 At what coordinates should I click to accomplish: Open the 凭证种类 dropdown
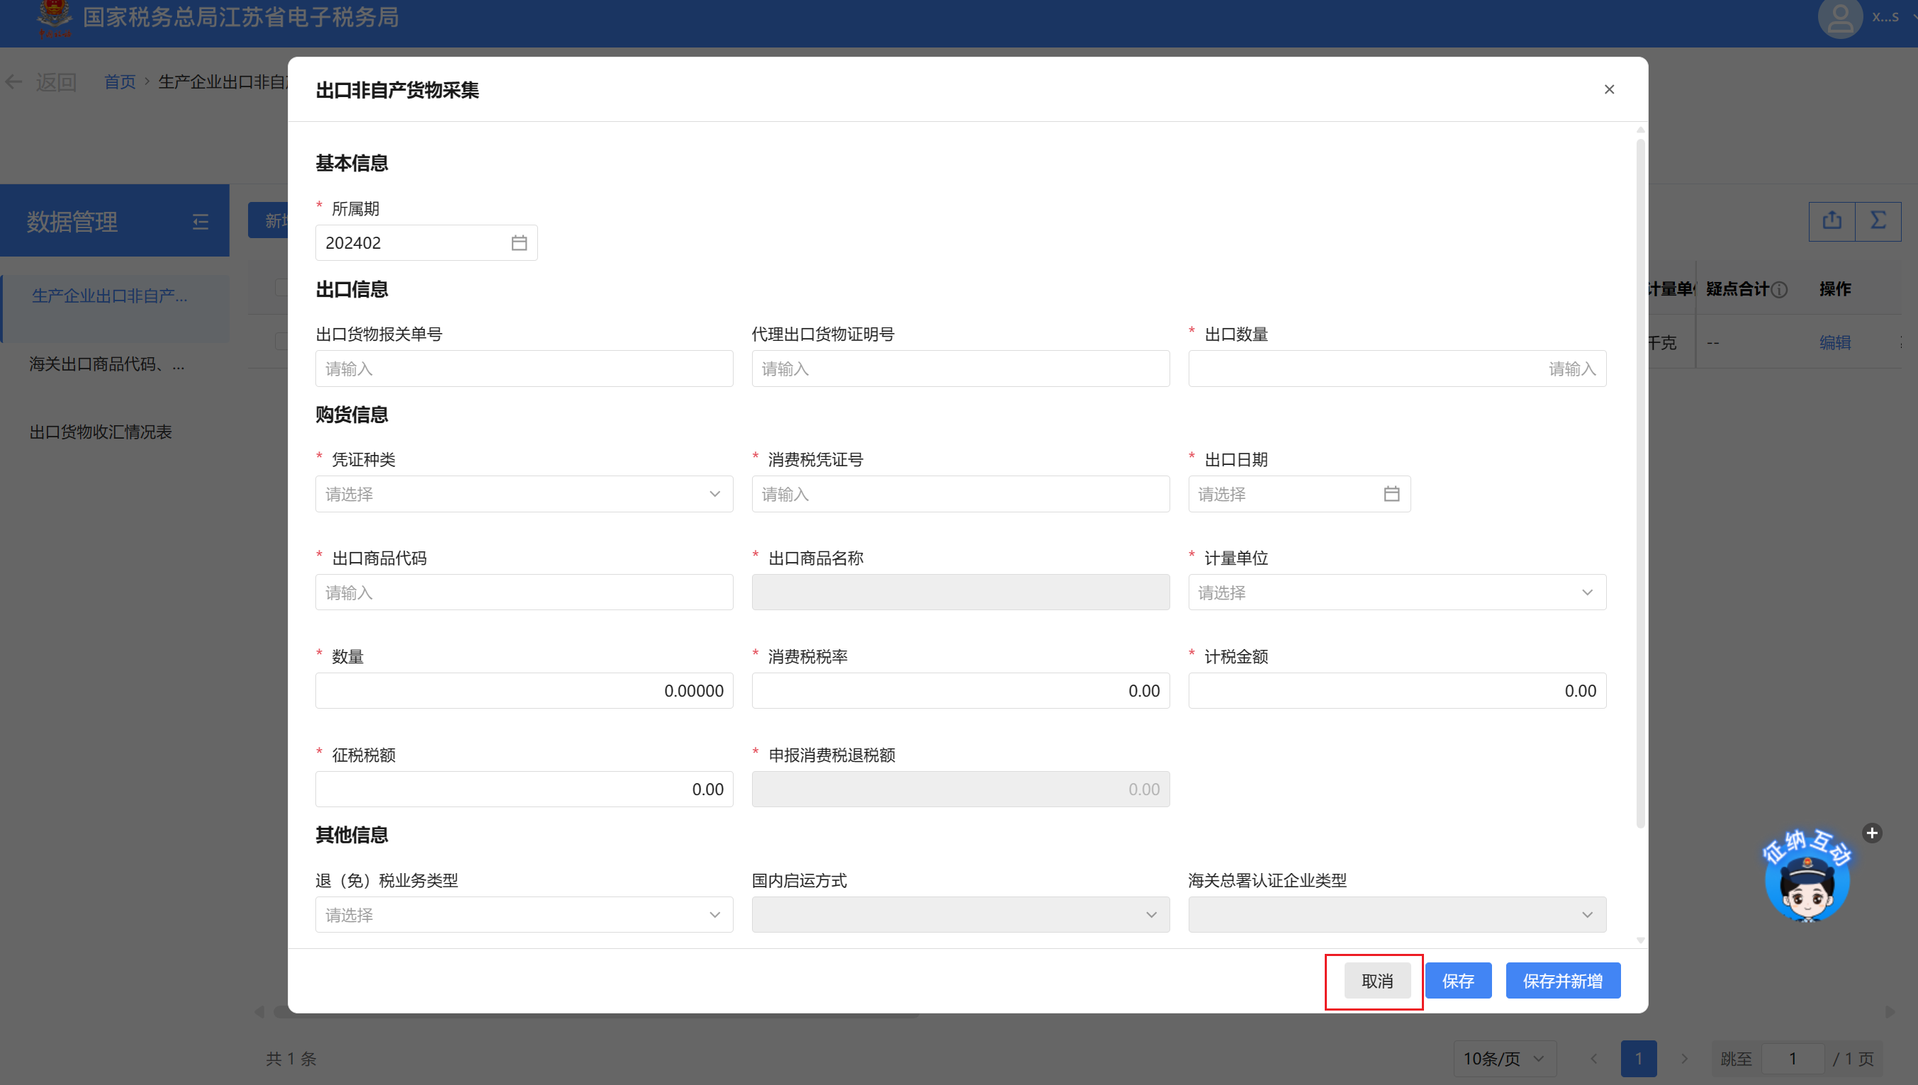coord(523,494)
